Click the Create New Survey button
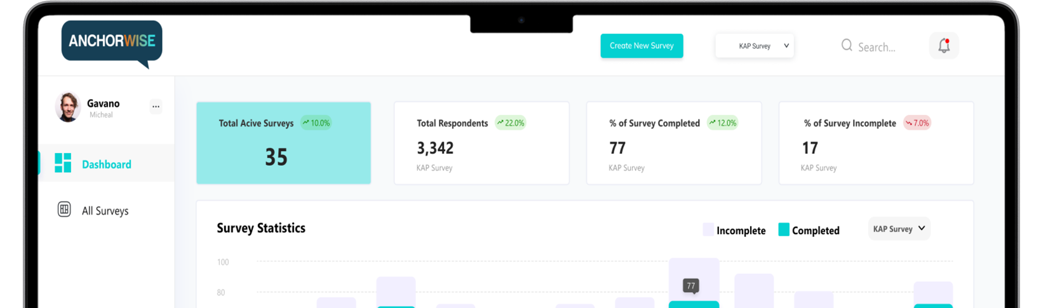This screenshot has height=308, width=1048. (642, 46)
